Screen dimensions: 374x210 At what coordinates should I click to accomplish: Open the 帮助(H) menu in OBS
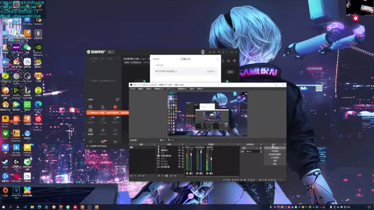click(x=200, y=89)
